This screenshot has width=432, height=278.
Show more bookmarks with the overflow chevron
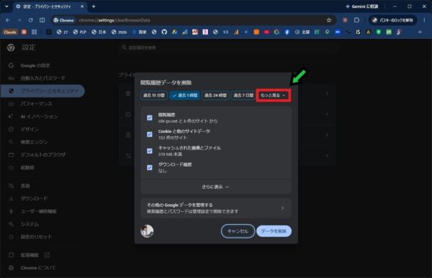(420, 32)
